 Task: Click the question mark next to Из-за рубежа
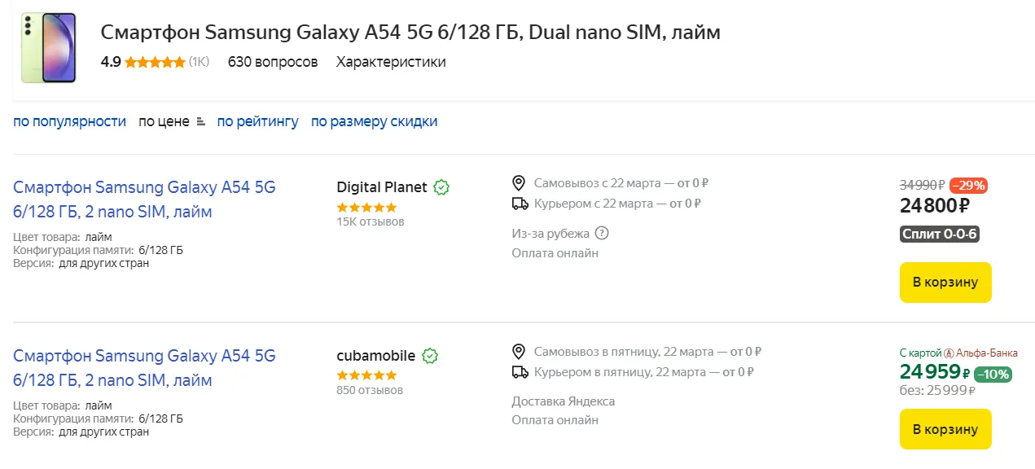pyautogui.click(x=602, y=234)
